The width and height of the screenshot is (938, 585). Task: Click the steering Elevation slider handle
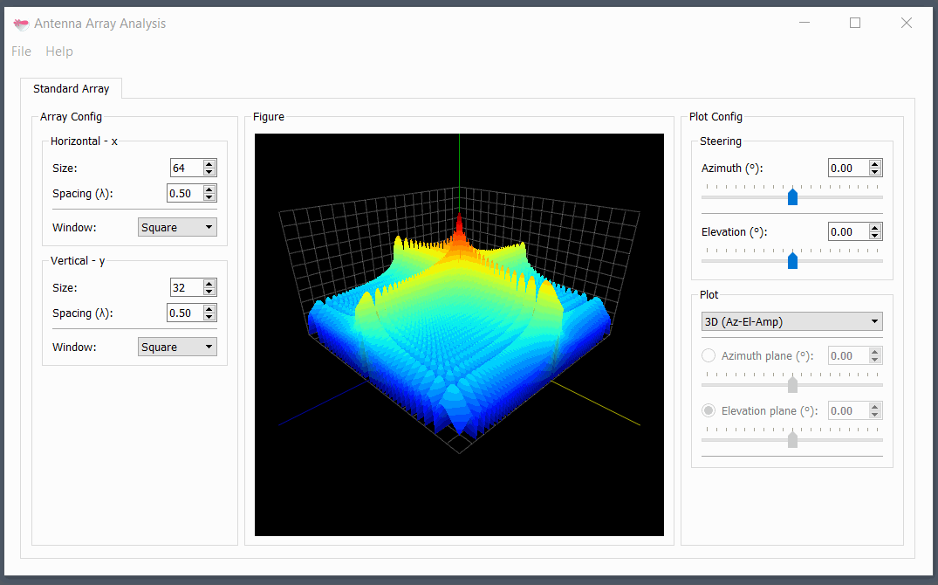pyautogui.click(x=792, y=260)
